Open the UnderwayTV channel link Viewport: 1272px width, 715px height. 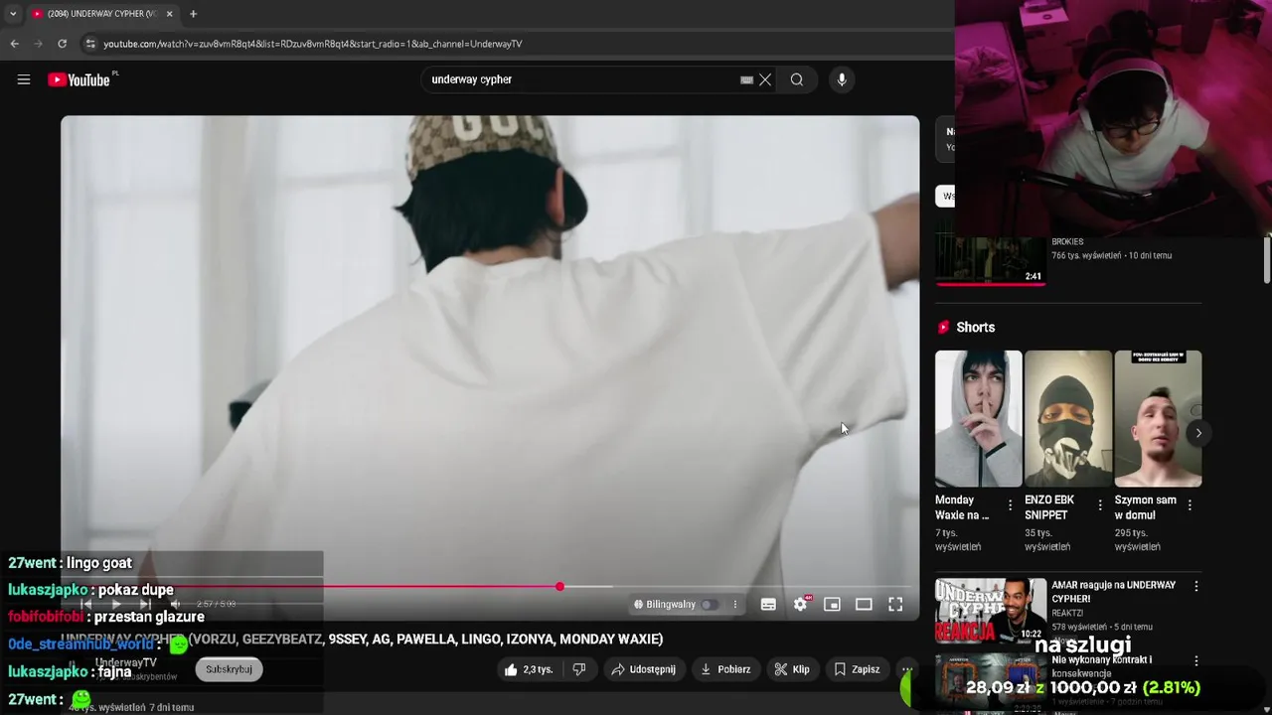pos(125,662)
